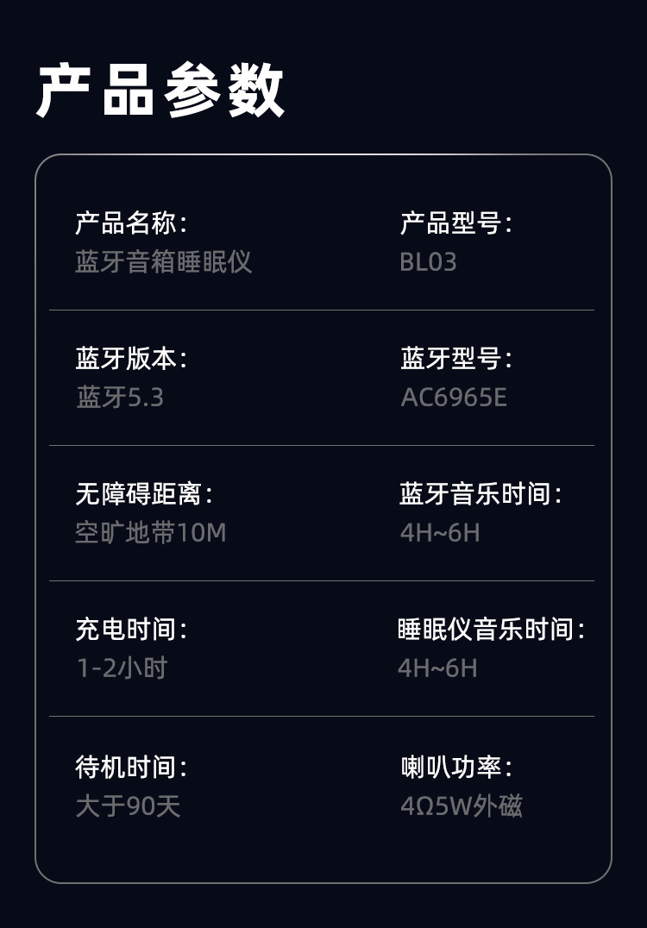Click the 4H~6H value under 蓝牙音乐时间

click(440, 532)
